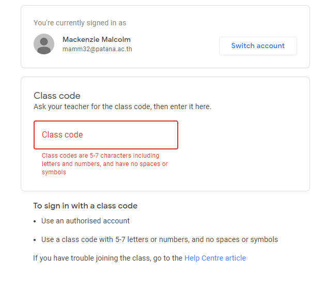The width and height of the screenshot is (324, 287).
Task: Click the bullet dot before "Use a class code"
Action: point(35,240)
